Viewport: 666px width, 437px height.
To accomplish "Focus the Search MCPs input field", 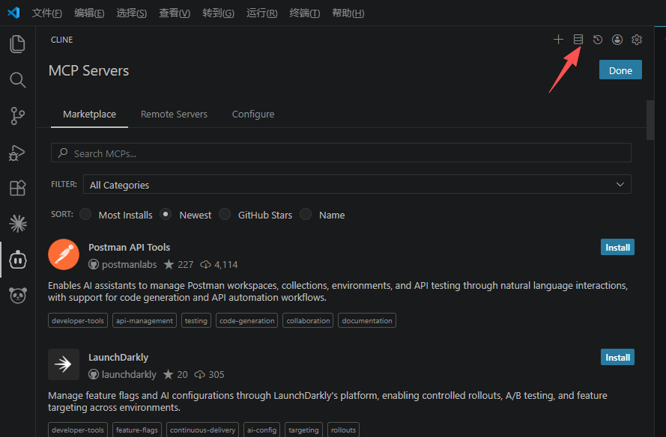I will click(x=341, y=153).
